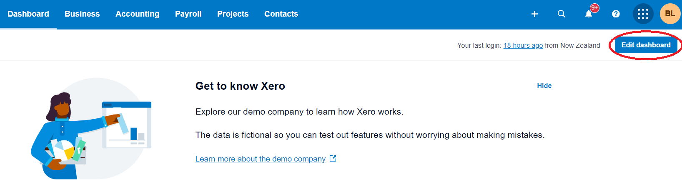Open the '18 hours ago' login link
Image resolution: width=682 pixels, height=196 pixels.
click(523, 46)
